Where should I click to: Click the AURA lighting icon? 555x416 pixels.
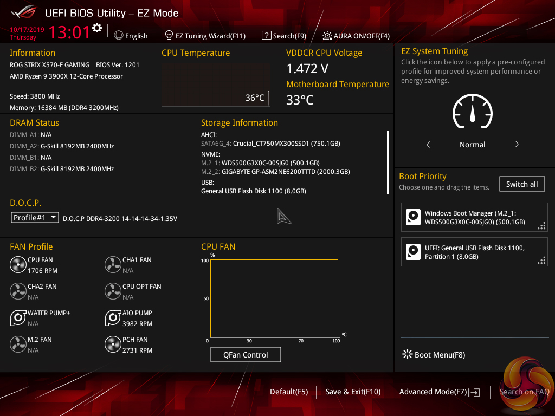tap(327, 36)
